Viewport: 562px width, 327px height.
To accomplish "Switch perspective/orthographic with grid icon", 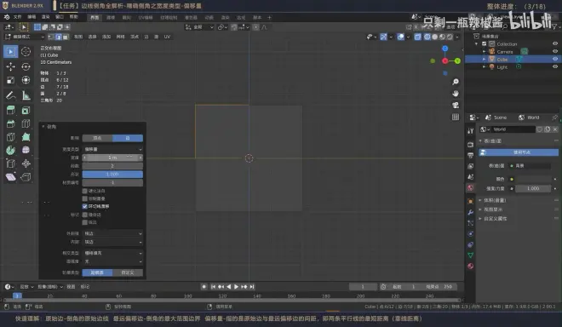I will coord(456,118).
